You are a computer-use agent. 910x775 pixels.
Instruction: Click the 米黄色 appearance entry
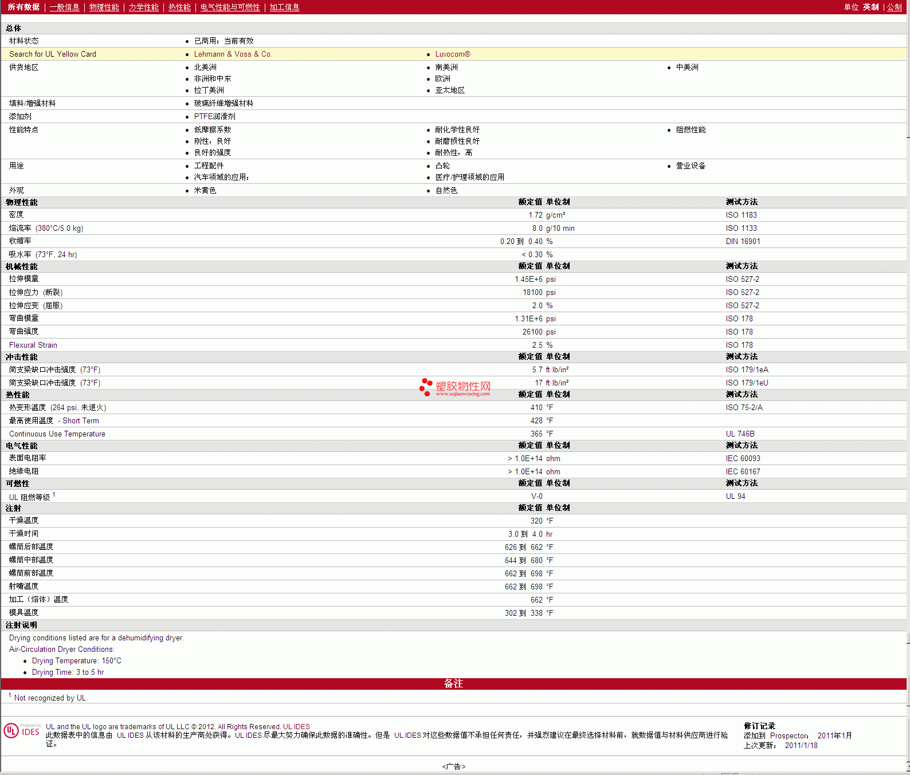(205, 190)
